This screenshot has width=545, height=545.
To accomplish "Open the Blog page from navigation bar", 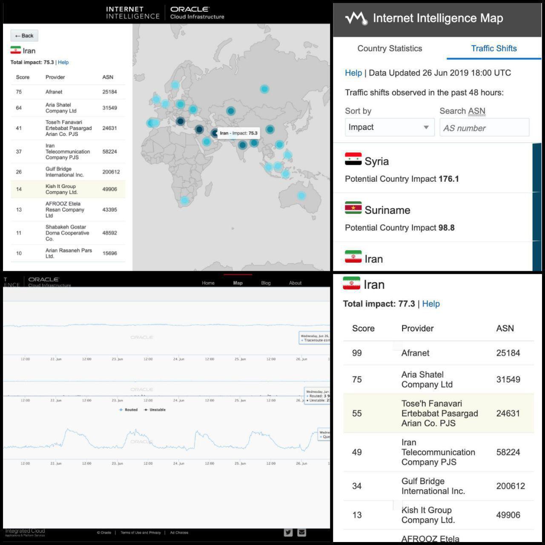I will coord(266,283).
